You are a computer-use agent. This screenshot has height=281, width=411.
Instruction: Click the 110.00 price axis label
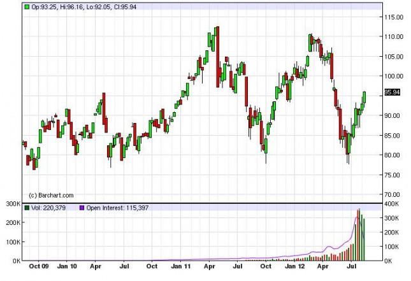click(394, 37)
